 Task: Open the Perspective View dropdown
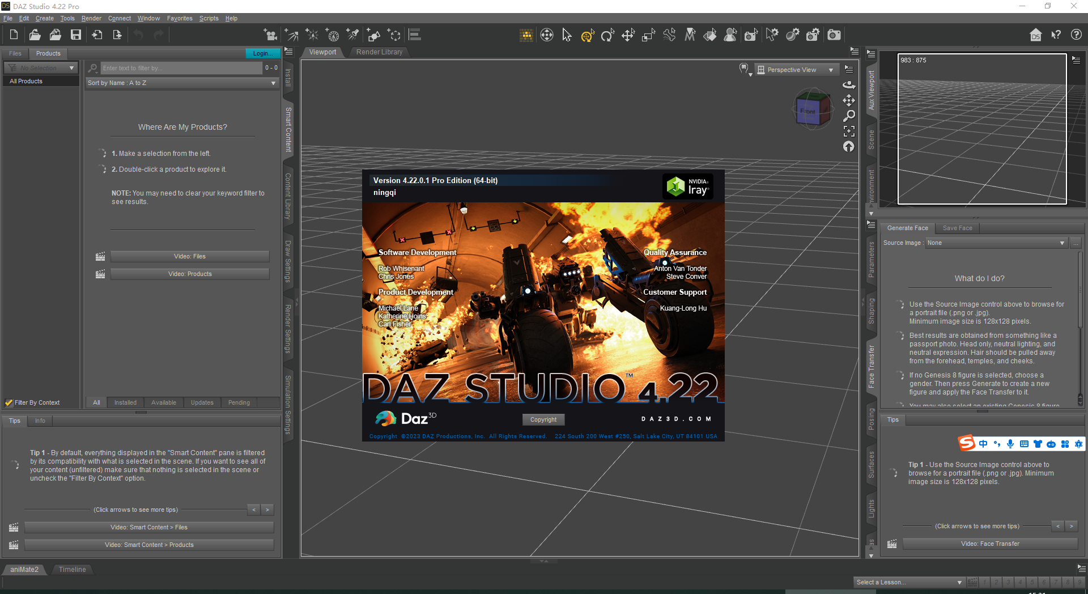coord(797,70)
